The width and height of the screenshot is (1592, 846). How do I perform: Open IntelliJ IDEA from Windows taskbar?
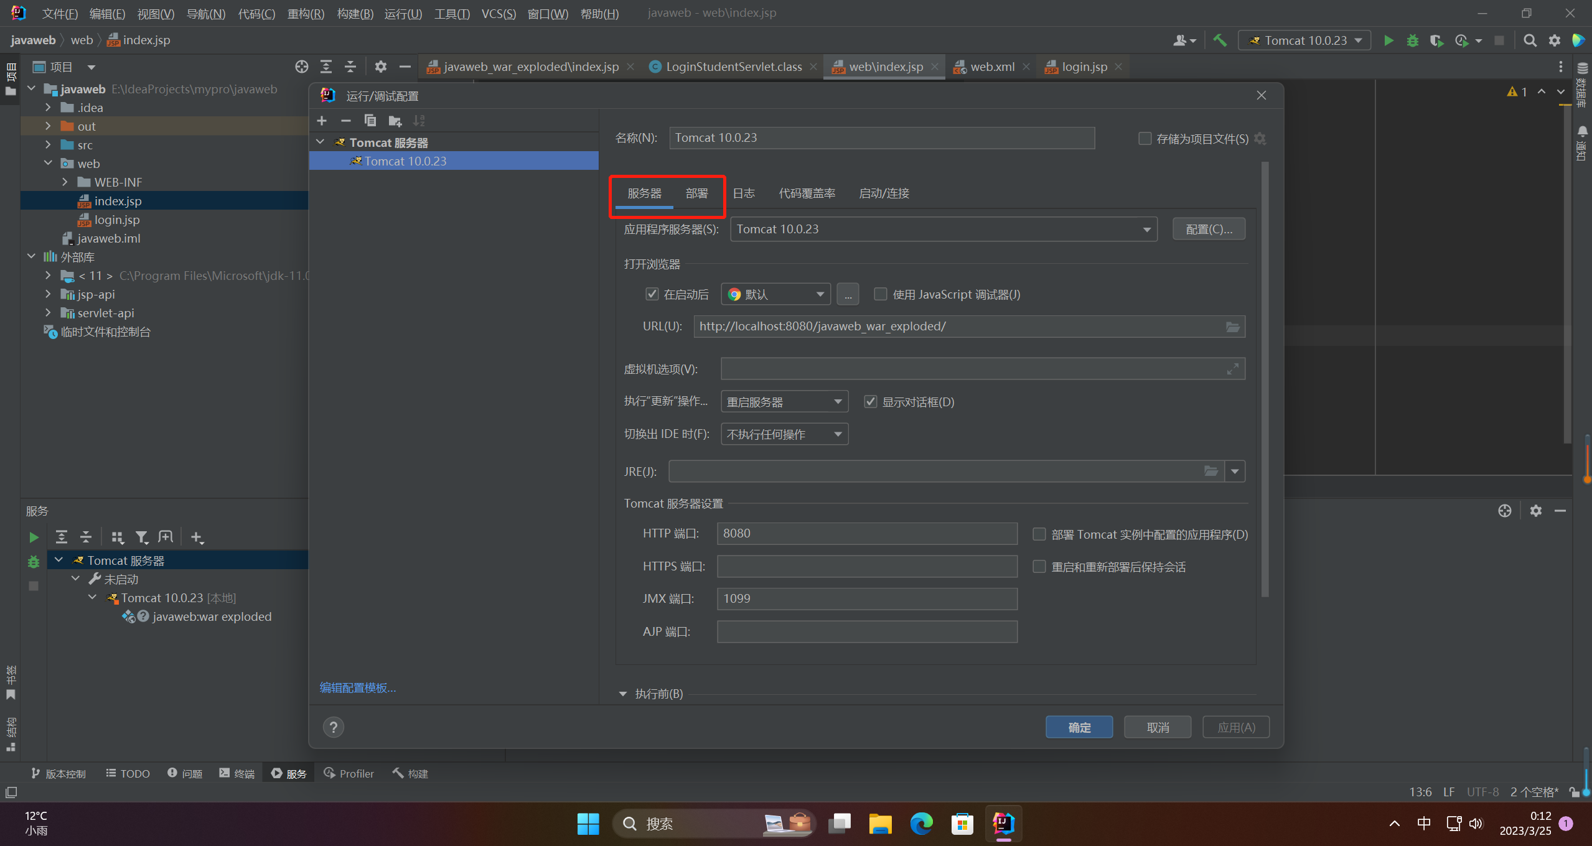point(1003,824)
